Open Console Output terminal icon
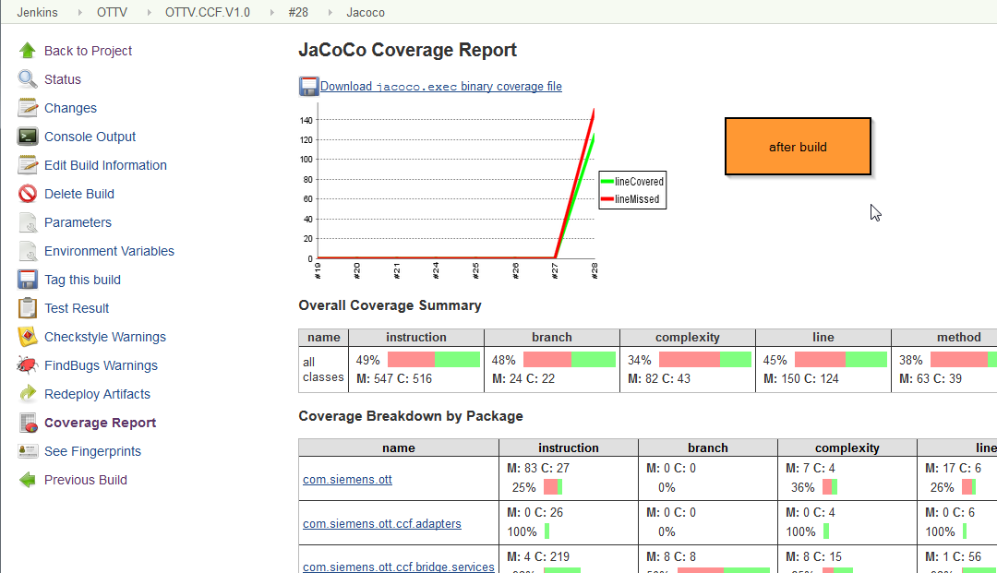This screenshot has height=573, width=997. coord(28,137)
